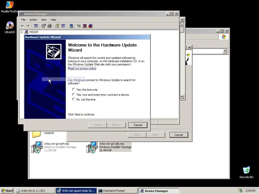Choose 'Yes, this time only' radio button
This screenshot has width=259, height=194.
click(74, 89)
